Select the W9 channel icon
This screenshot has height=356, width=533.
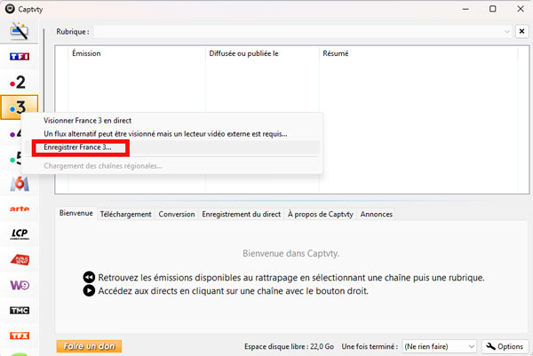(x=19, y=286)
